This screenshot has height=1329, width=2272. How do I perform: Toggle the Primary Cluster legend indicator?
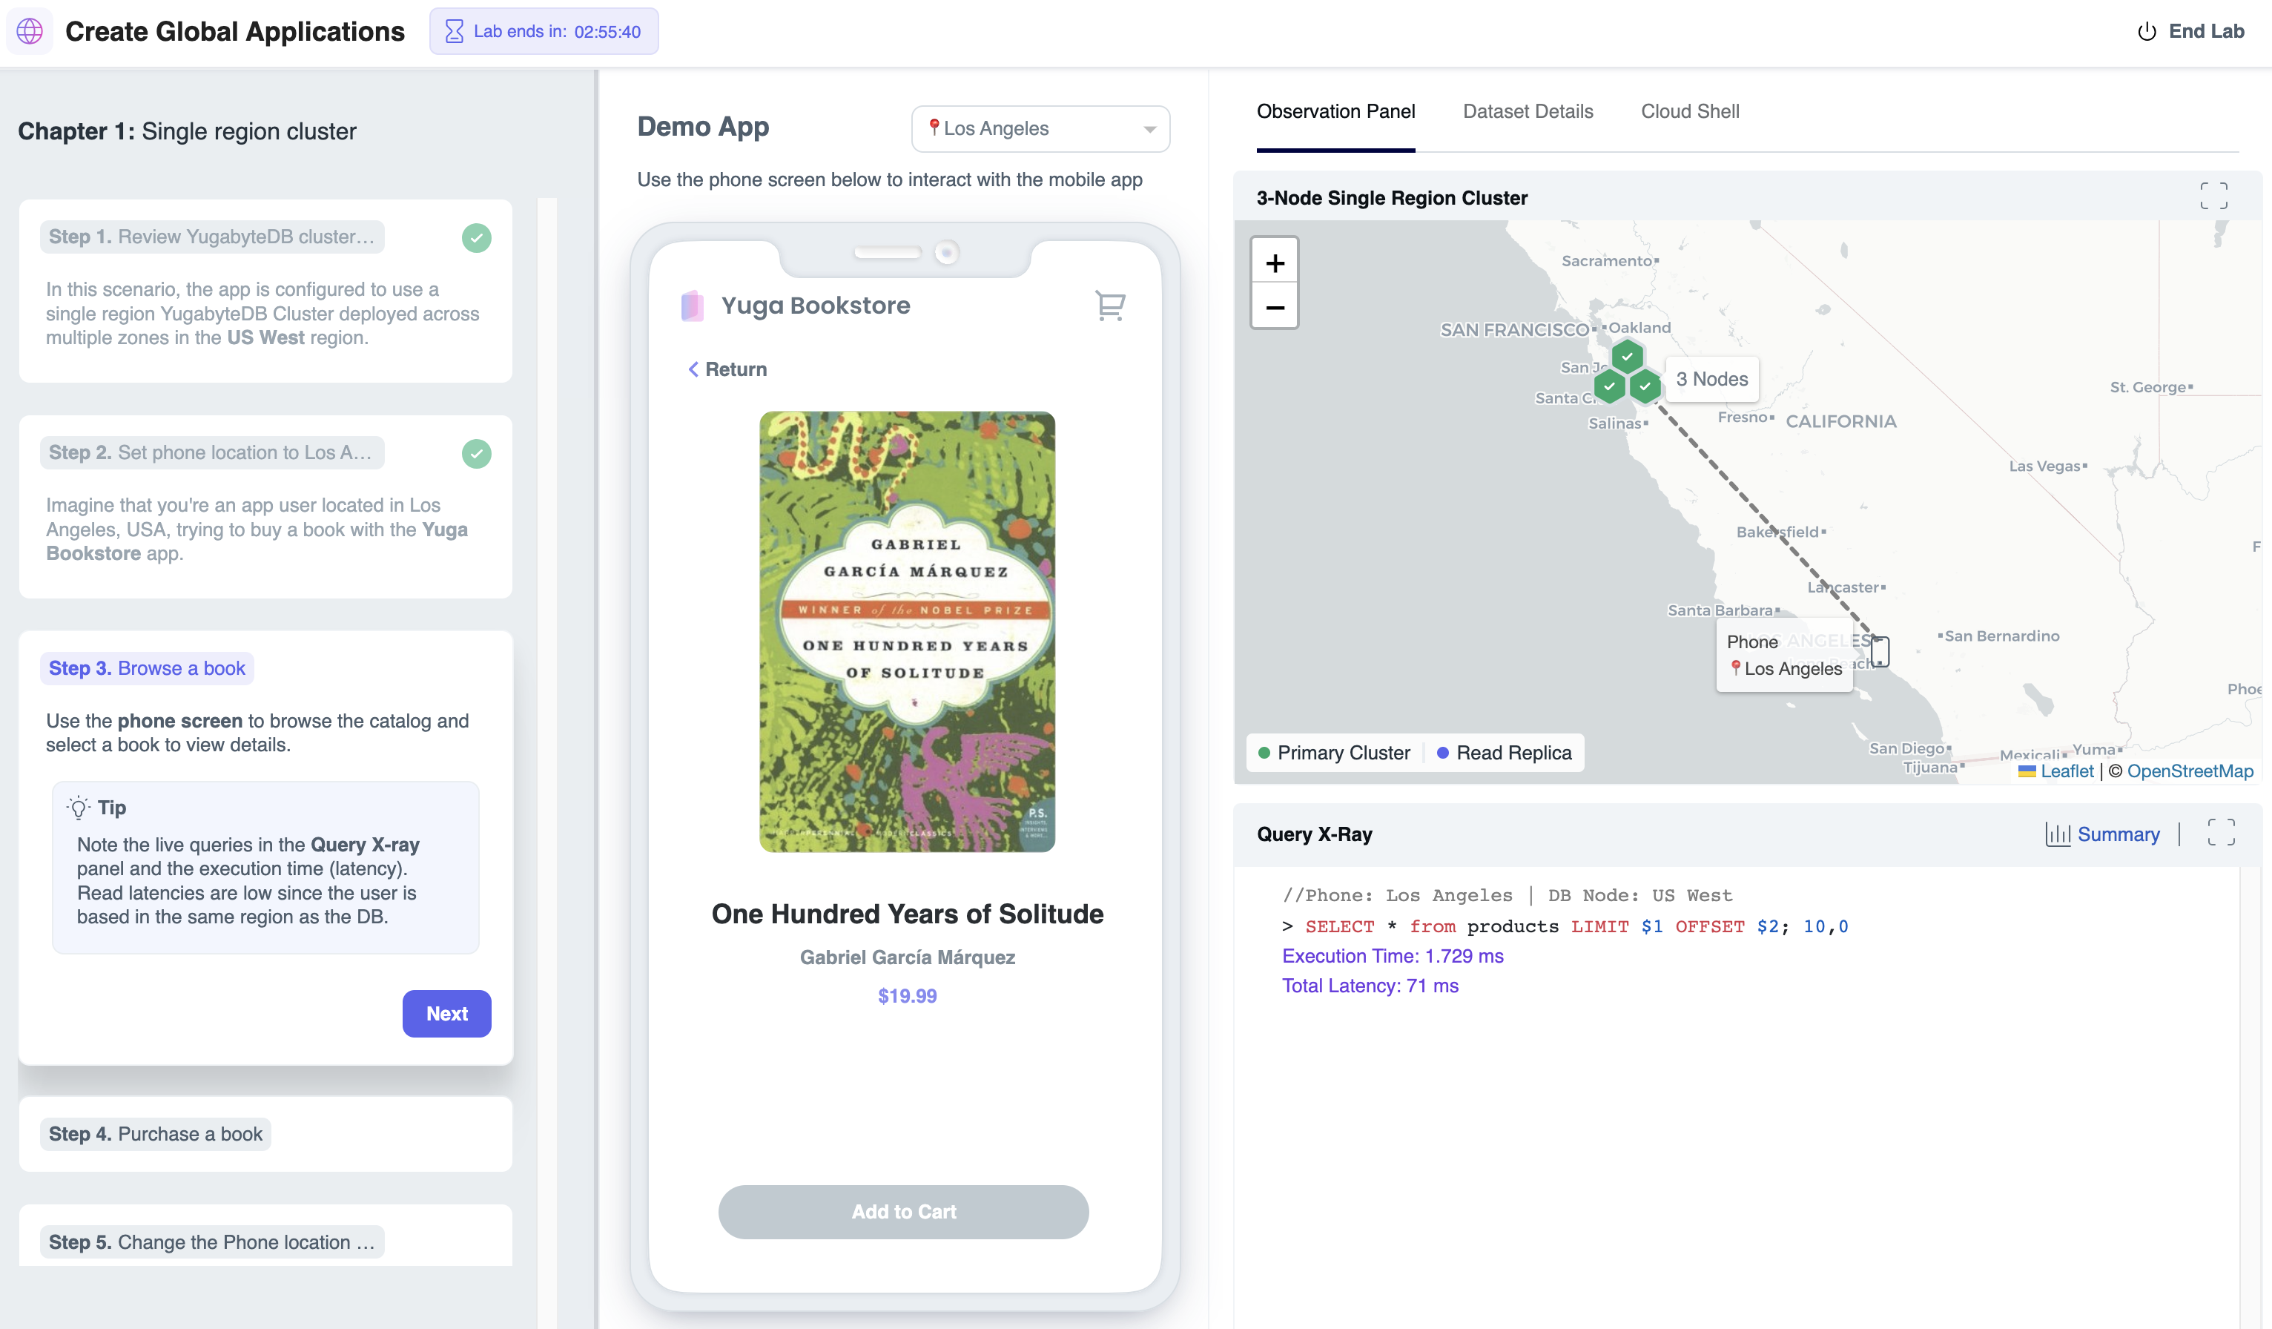pyautogui.click(x=1264, y=752)
